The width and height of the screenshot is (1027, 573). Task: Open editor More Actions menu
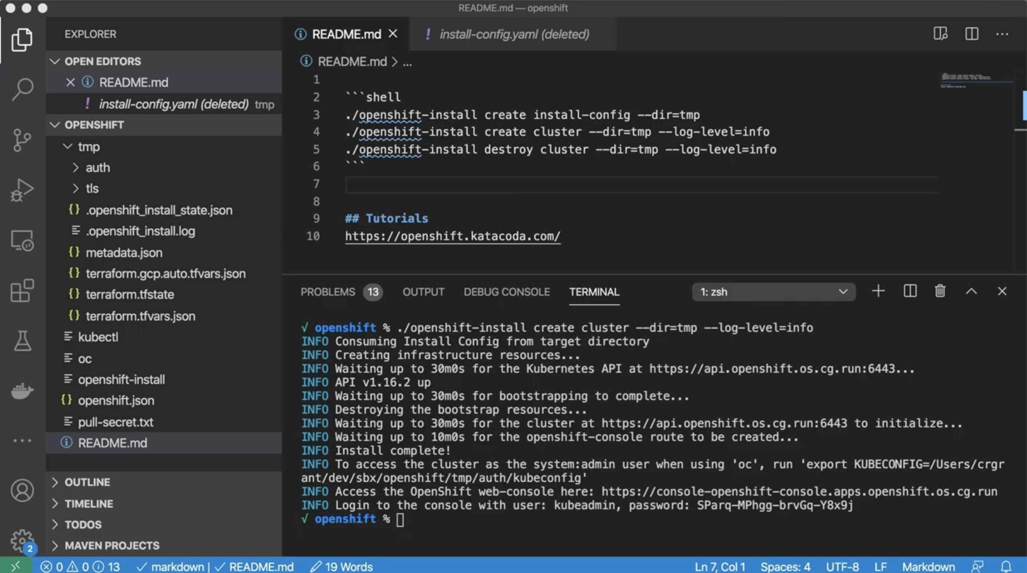click(1002, 34)
